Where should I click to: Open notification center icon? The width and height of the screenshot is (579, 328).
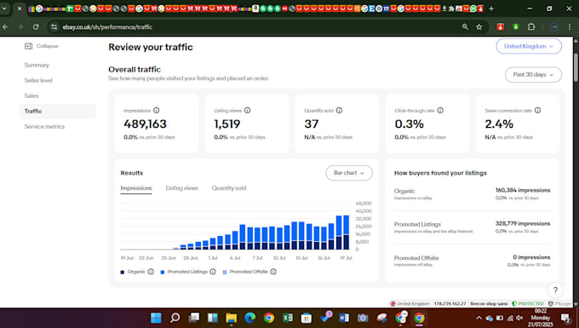coord(565,318)
